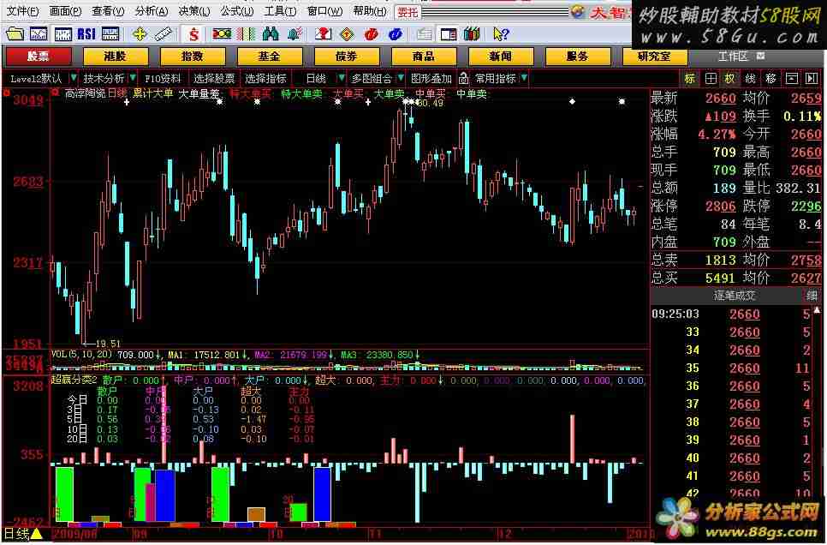Open the books library icon
The height and width of the screenshot is (545, 827).
(x=472, y=34)
